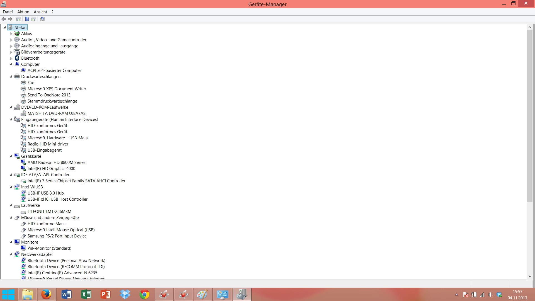Collapse the Grafikkarte category
This screenshot has height=301, width=535.
(11, 156)
